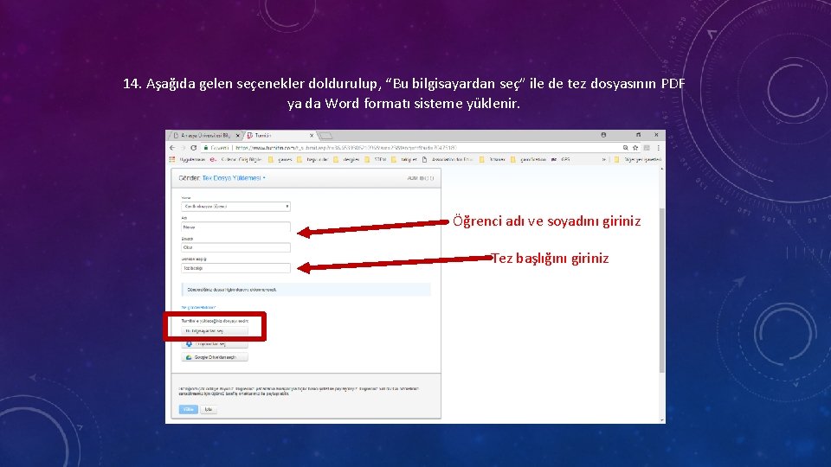
Task: Open the gamification bookmark folder
Action: click(528, 159)
